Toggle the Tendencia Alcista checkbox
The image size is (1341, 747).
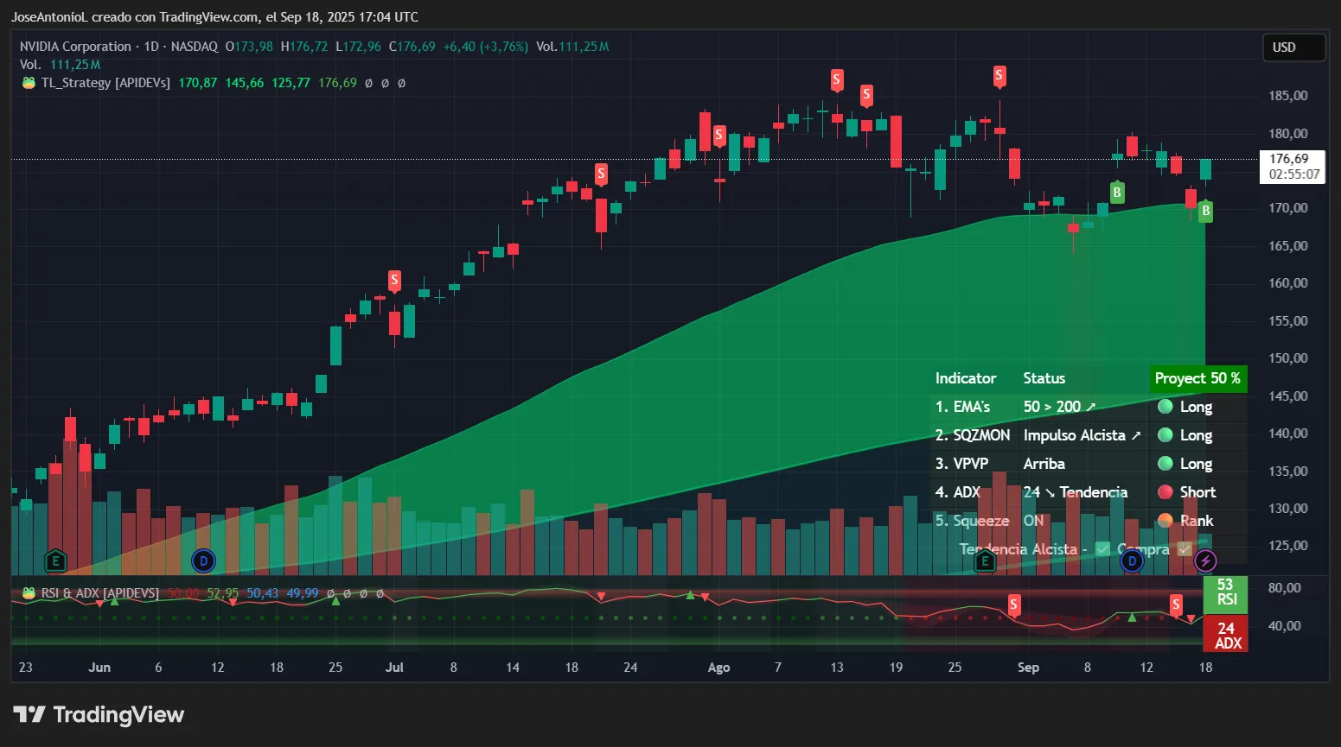click(1102, 549)
